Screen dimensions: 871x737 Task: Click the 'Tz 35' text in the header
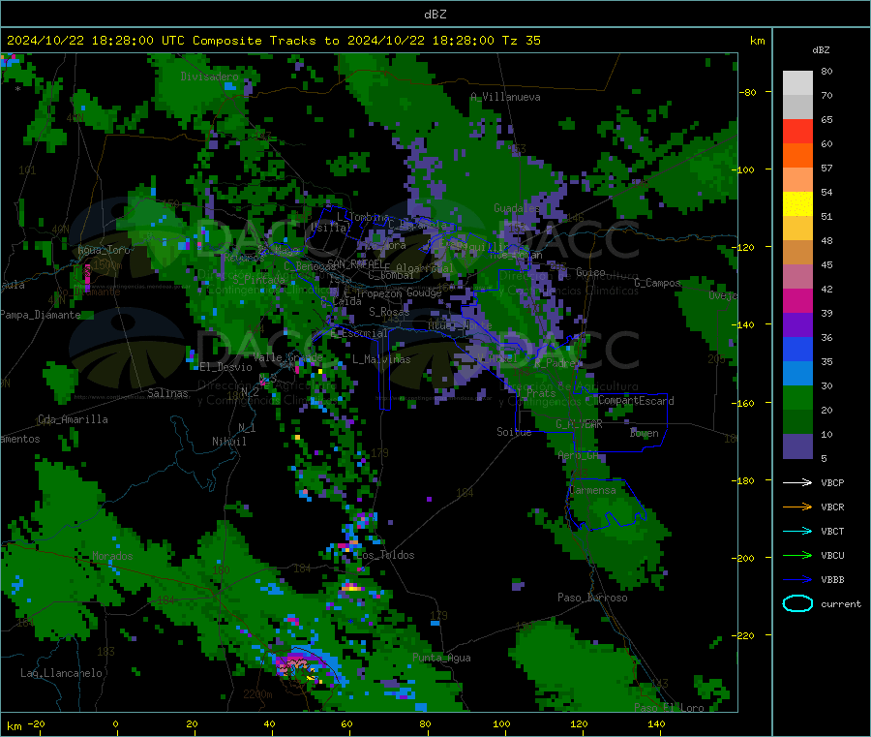521,41
